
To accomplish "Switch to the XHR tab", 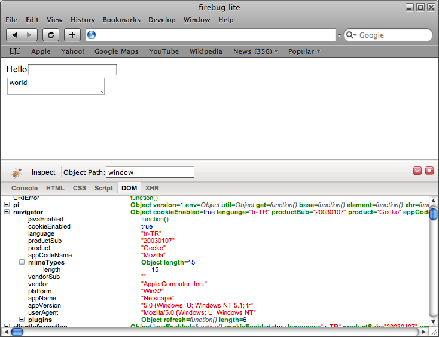I will (152, 188).
